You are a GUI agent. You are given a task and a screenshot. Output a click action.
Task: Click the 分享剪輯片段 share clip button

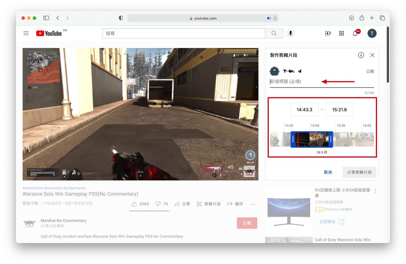coord(359,172)
